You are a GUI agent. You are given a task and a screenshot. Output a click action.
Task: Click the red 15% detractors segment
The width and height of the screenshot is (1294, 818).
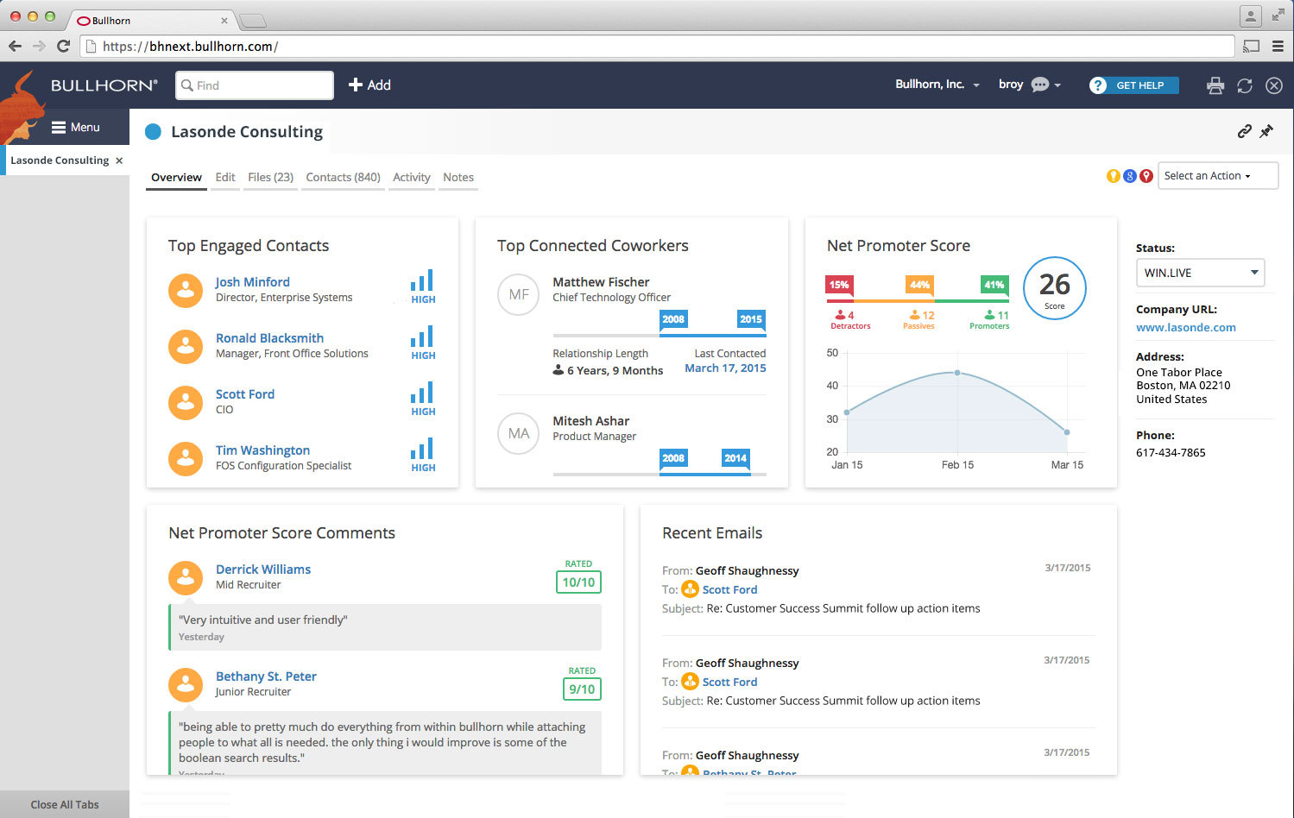click(x=839, y=285)
